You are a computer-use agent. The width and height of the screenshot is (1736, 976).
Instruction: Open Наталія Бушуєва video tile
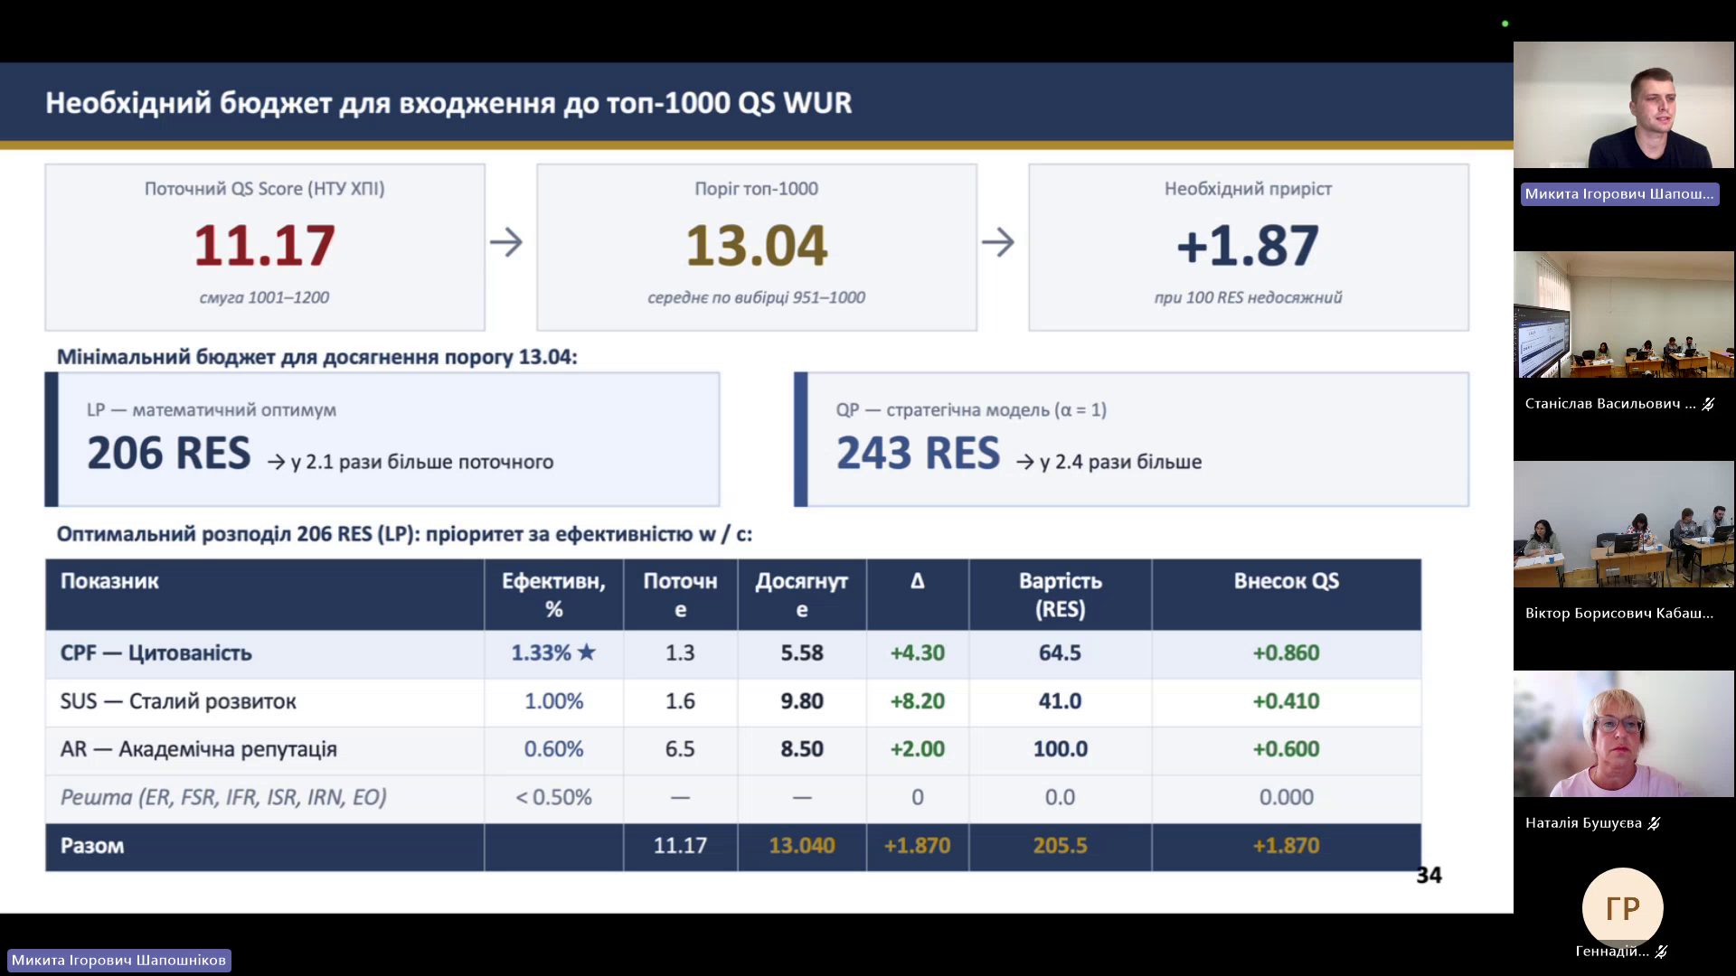[1623, 734]
